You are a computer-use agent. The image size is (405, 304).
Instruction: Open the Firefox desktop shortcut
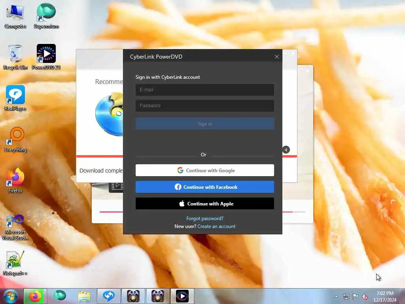click(x=15, y=180)
